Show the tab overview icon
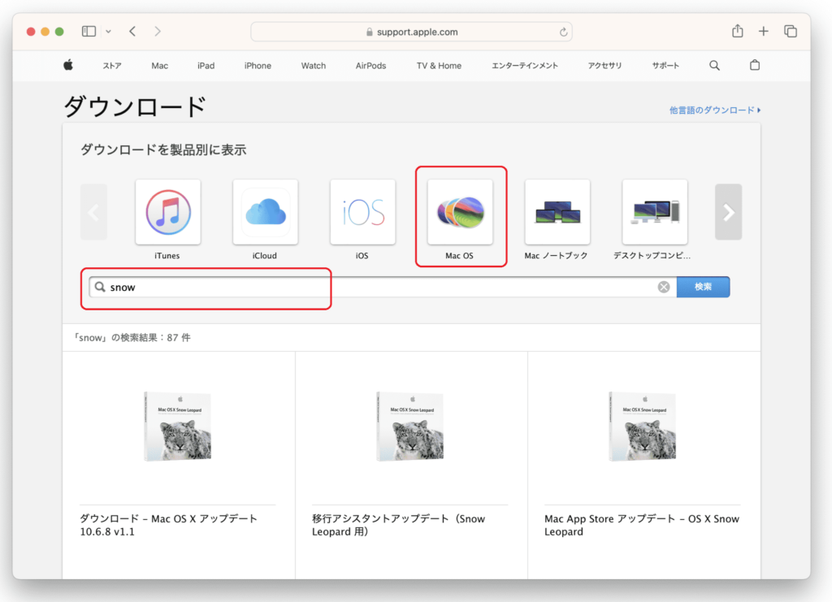The image size is (832, 602). [x=791, y=32]
